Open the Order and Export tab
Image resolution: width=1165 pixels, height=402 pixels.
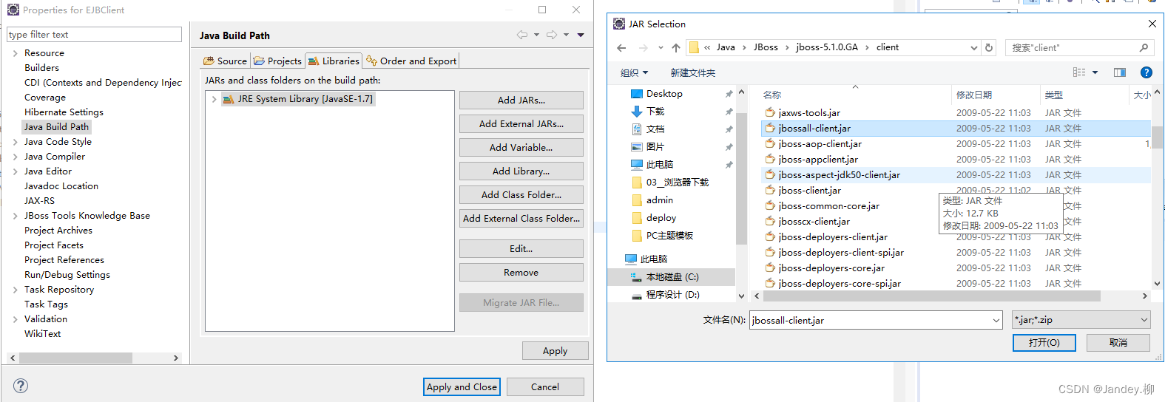point(412,61)
